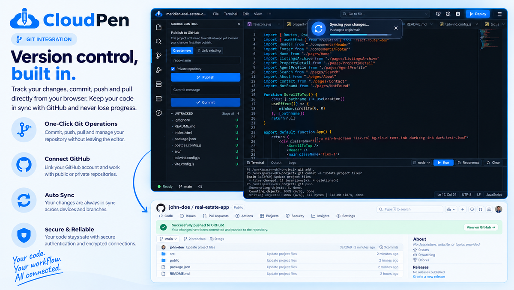Click the Commit button
The height and width of the screenshot is (290, 514).
[206, 103]
